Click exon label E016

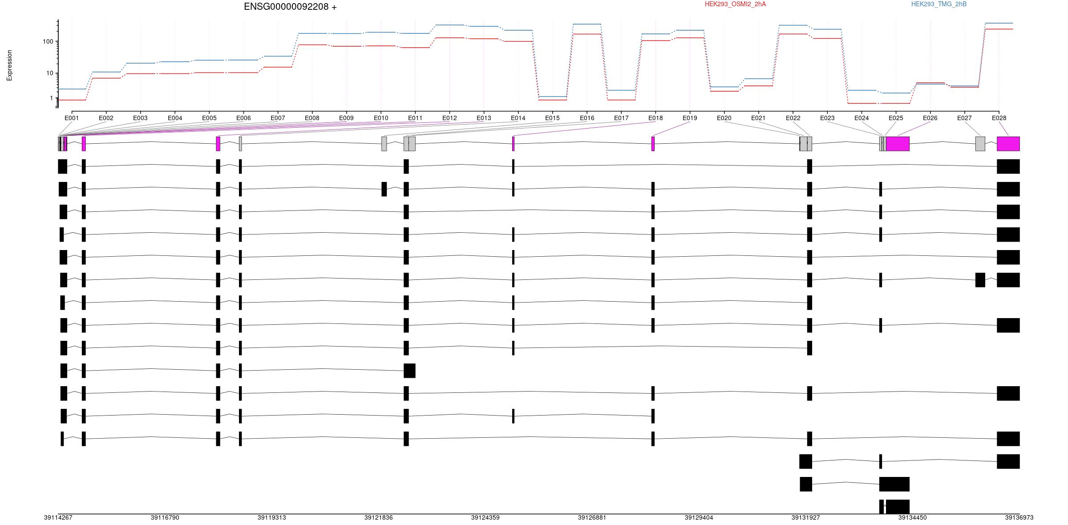(587, 118)
